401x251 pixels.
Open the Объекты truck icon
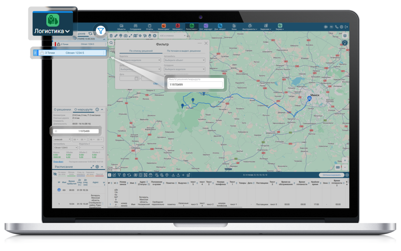(x=121, y=27)
